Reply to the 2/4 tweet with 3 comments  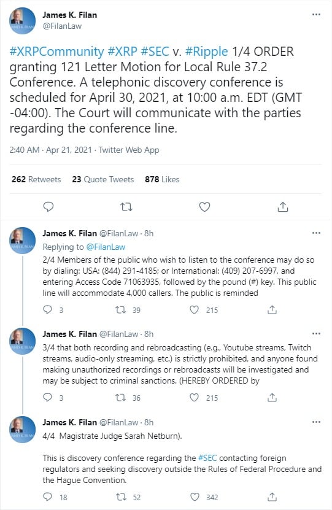pyautogui.click(x=47, y=310)
